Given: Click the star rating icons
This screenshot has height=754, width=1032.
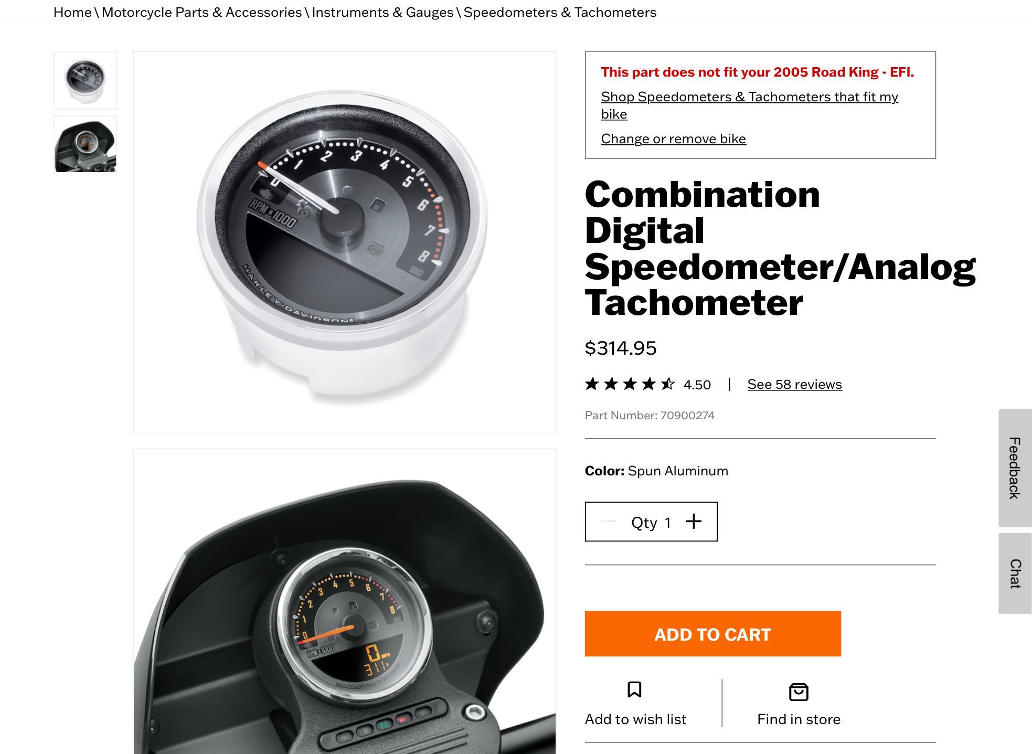Looking at the screenshot, I should coord(630,384).
